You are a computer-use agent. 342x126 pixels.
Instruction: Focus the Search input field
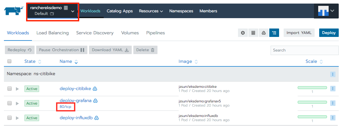coord(305,50)
